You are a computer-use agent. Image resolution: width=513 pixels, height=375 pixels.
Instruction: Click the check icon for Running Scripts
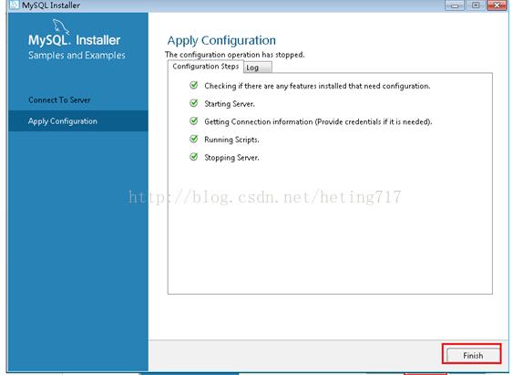coord(194,139)
